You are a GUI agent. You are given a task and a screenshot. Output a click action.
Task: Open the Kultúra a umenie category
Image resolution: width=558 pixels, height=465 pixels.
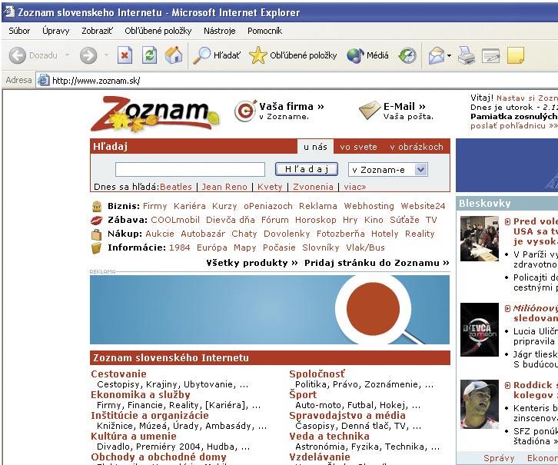click(x=134, y=437)
